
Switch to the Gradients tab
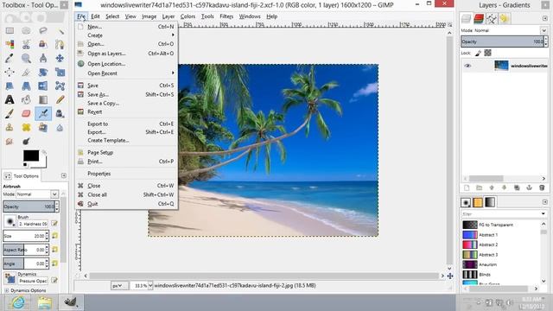pyautogui.click(x=490, y=202)
